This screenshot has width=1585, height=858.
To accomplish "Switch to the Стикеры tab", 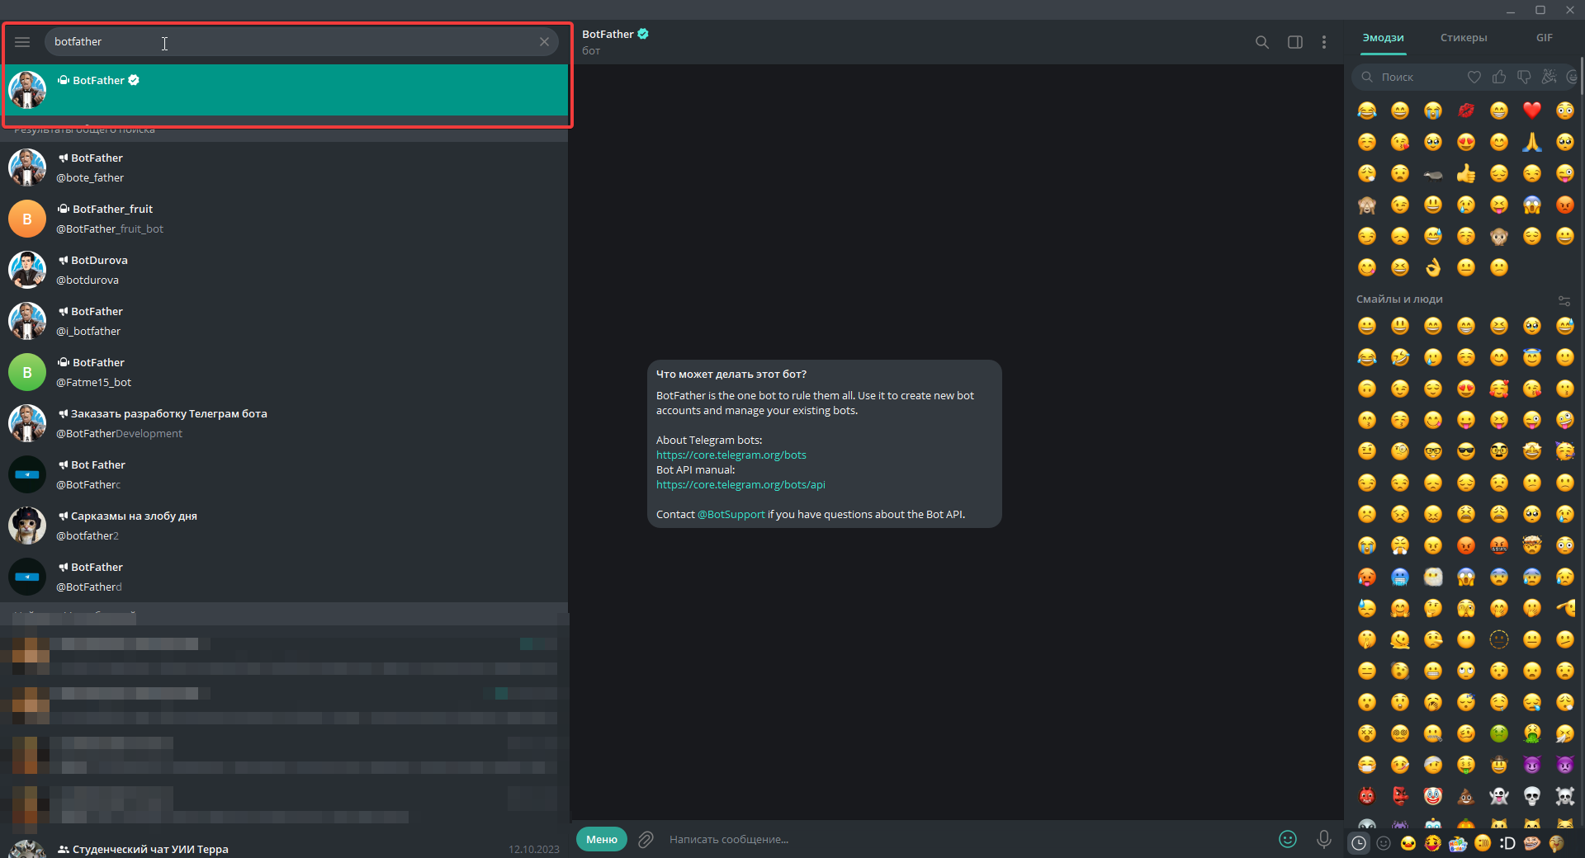I will (x=1463, y=38).
